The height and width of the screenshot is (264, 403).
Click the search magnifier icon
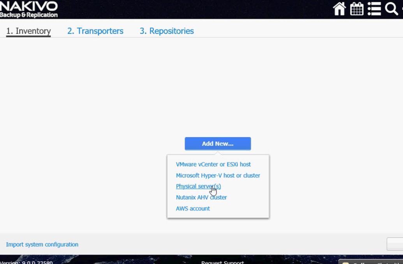[x=391, y=9]
